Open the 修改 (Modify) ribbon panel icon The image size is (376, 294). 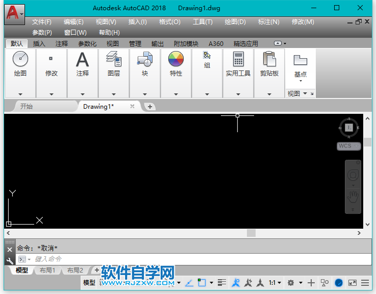[51, 58]
